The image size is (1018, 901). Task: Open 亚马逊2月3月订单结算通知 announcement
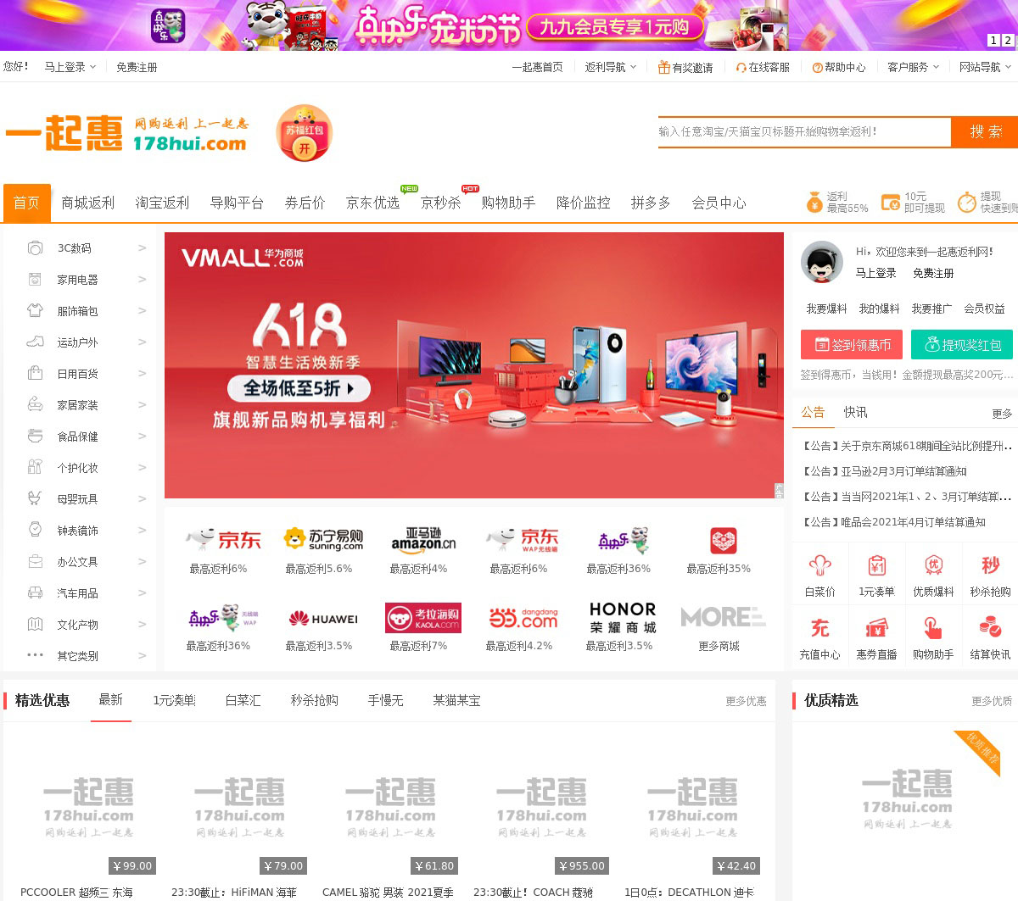[x=885, y=471]
